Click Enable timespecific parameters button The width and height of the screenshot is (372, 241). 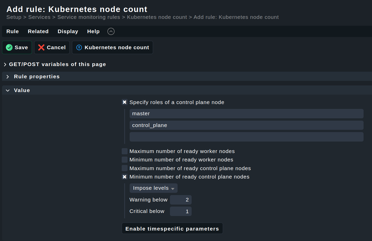(x=172, y=229)
